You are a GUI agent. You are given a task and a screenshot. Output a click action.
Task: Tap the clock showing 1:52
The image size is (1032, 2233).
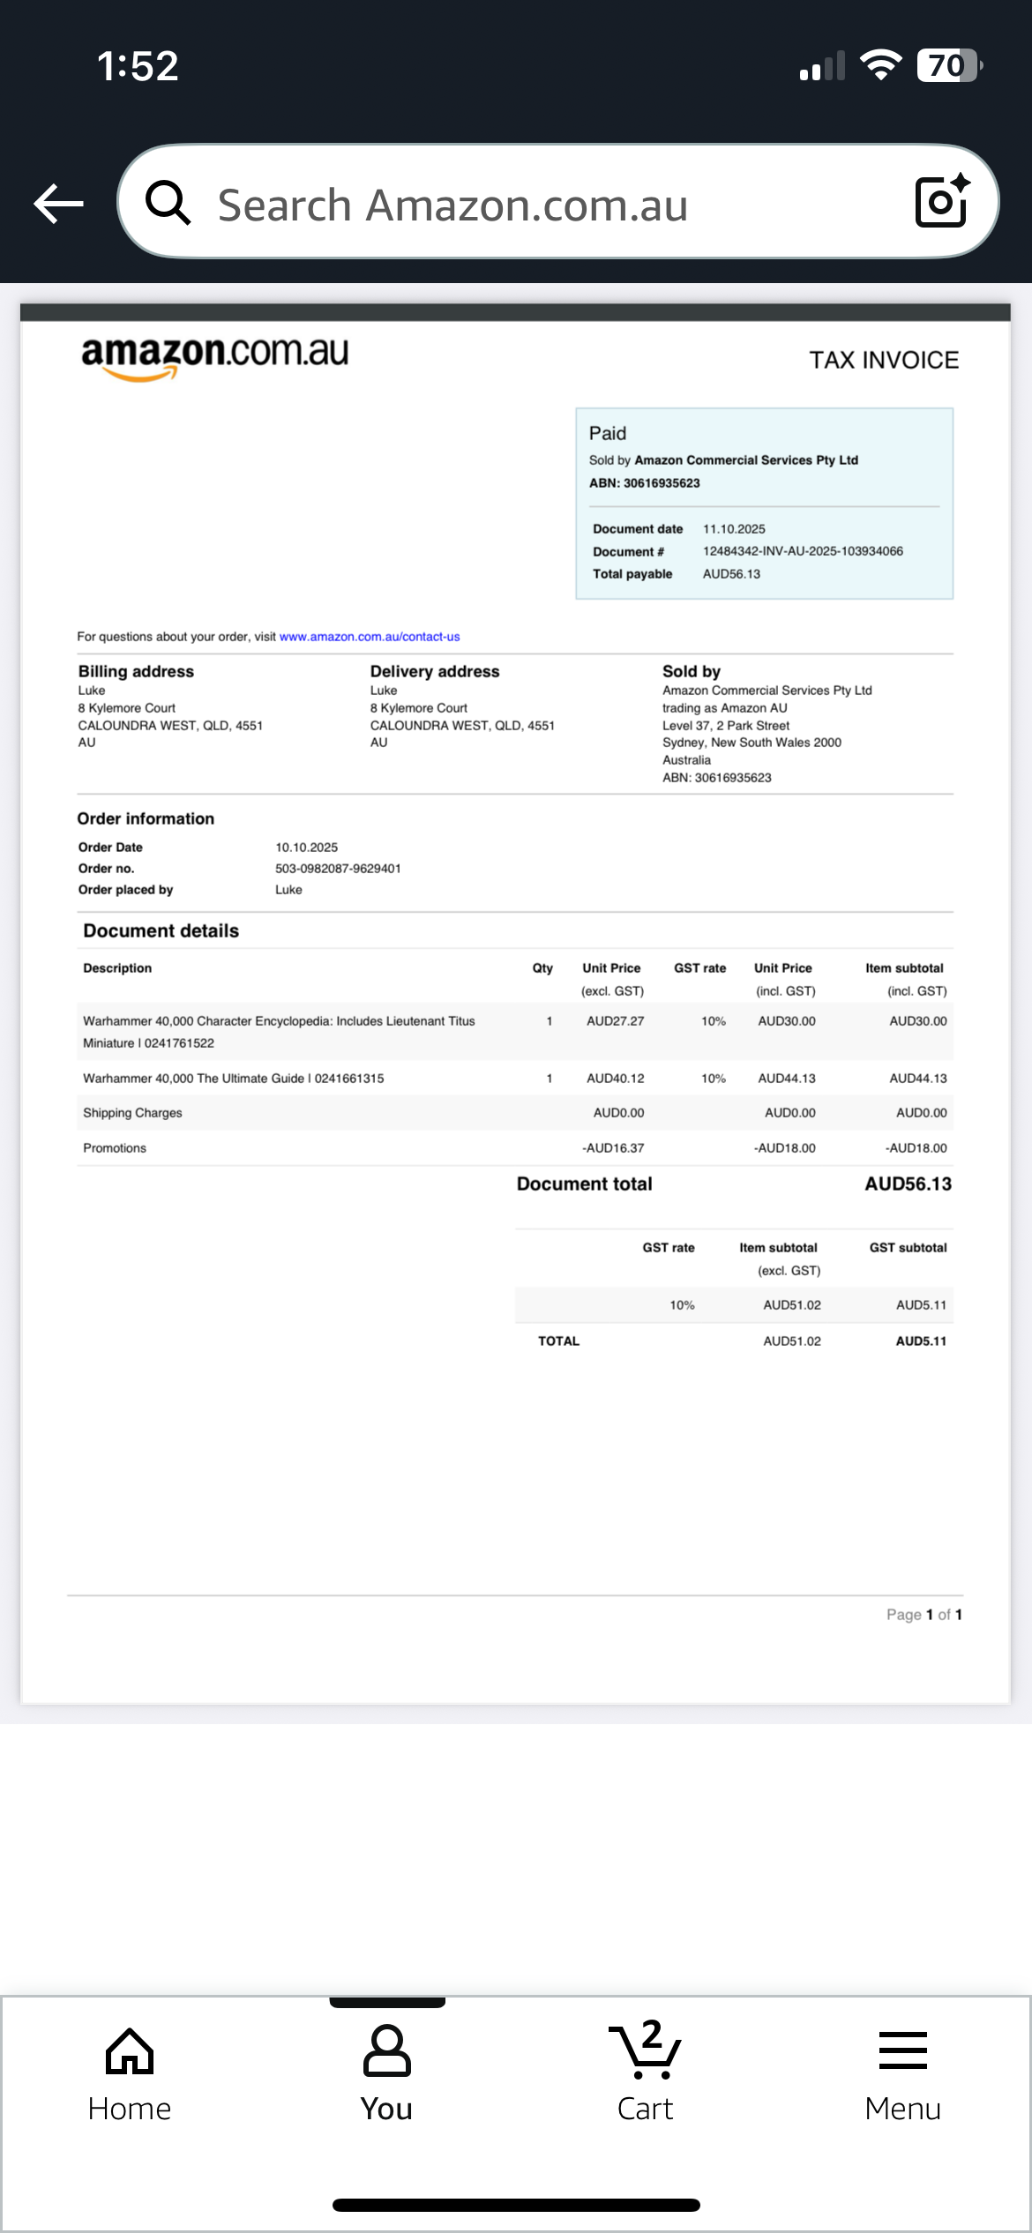[138, 66]
